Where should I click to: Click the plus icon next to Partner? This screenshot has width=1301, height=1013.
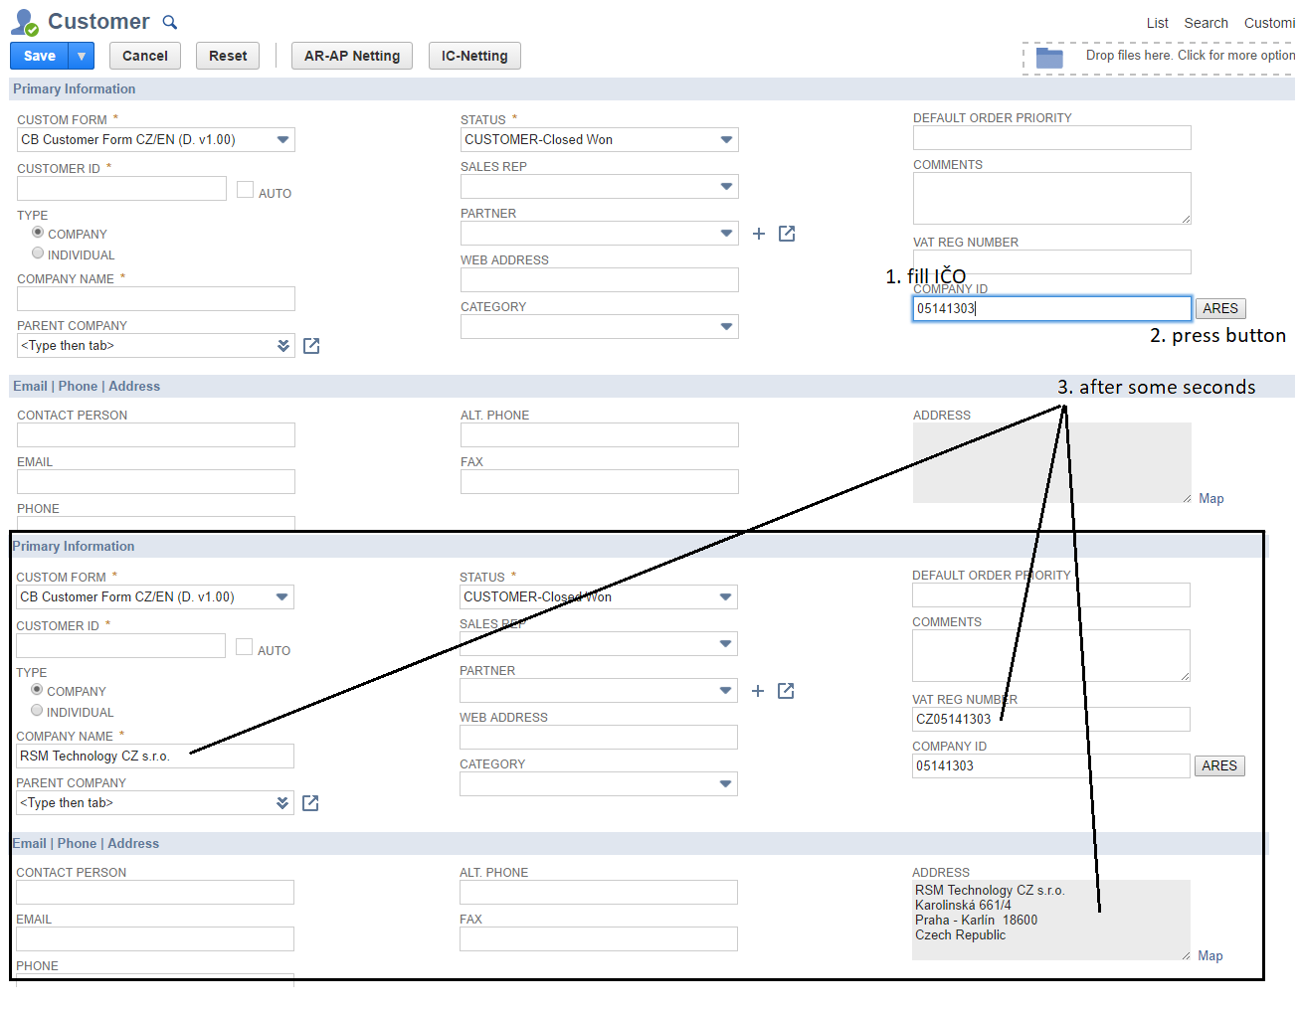tap(759, 234)
